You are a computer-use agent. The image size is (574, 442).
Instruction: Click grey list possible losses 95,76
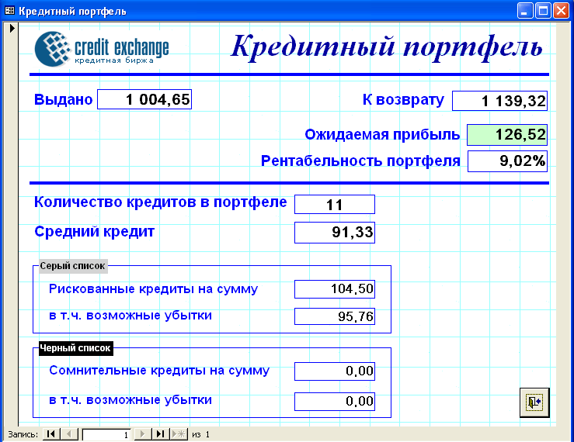tap(335, 316)
